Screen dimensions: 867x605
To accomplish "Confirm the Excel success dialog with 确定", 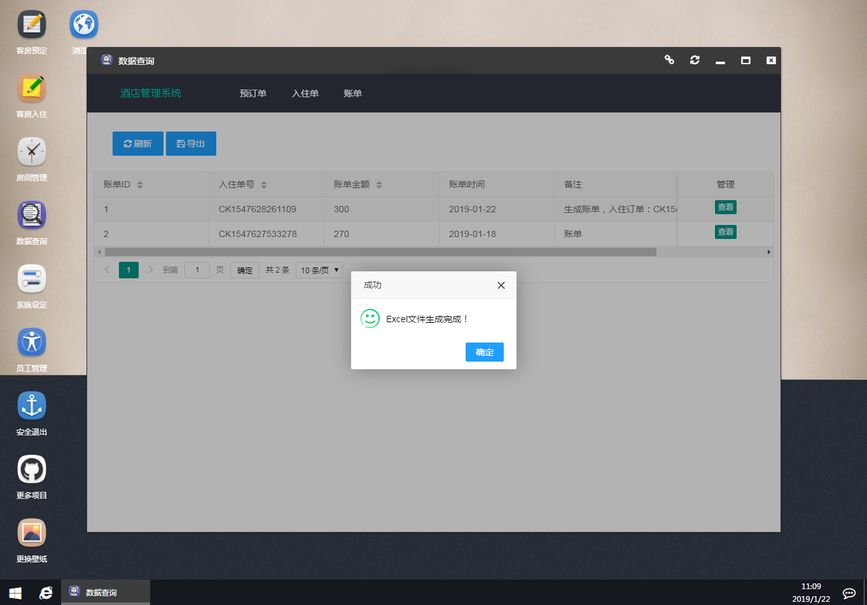I will pos(485,352).
